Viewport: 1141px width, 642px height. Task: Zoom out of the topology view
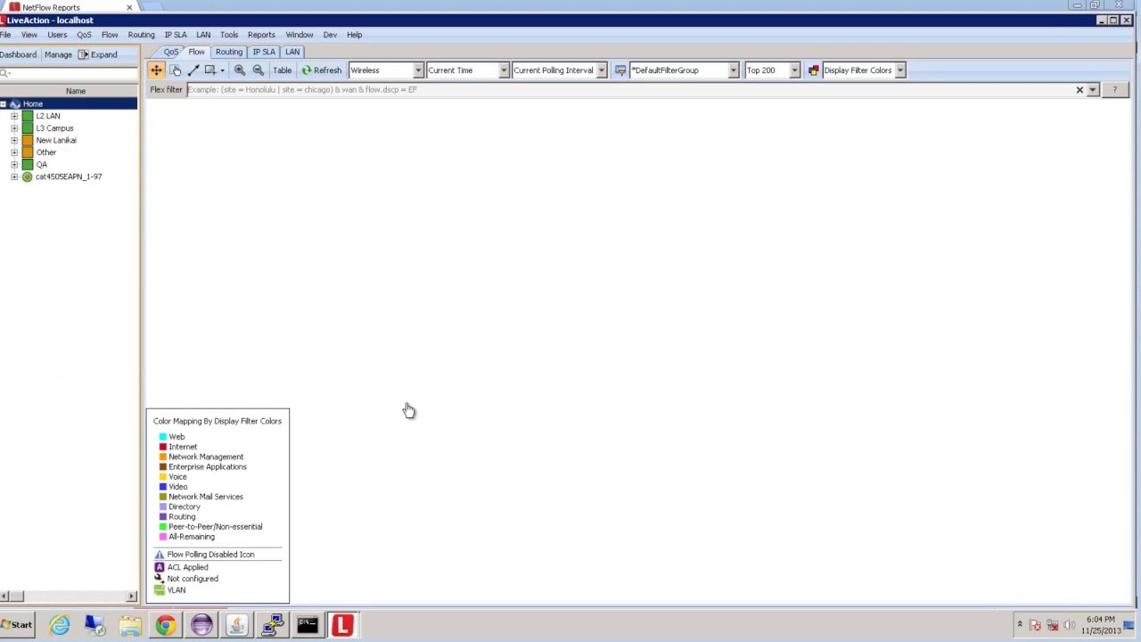[x=259, y=70]
